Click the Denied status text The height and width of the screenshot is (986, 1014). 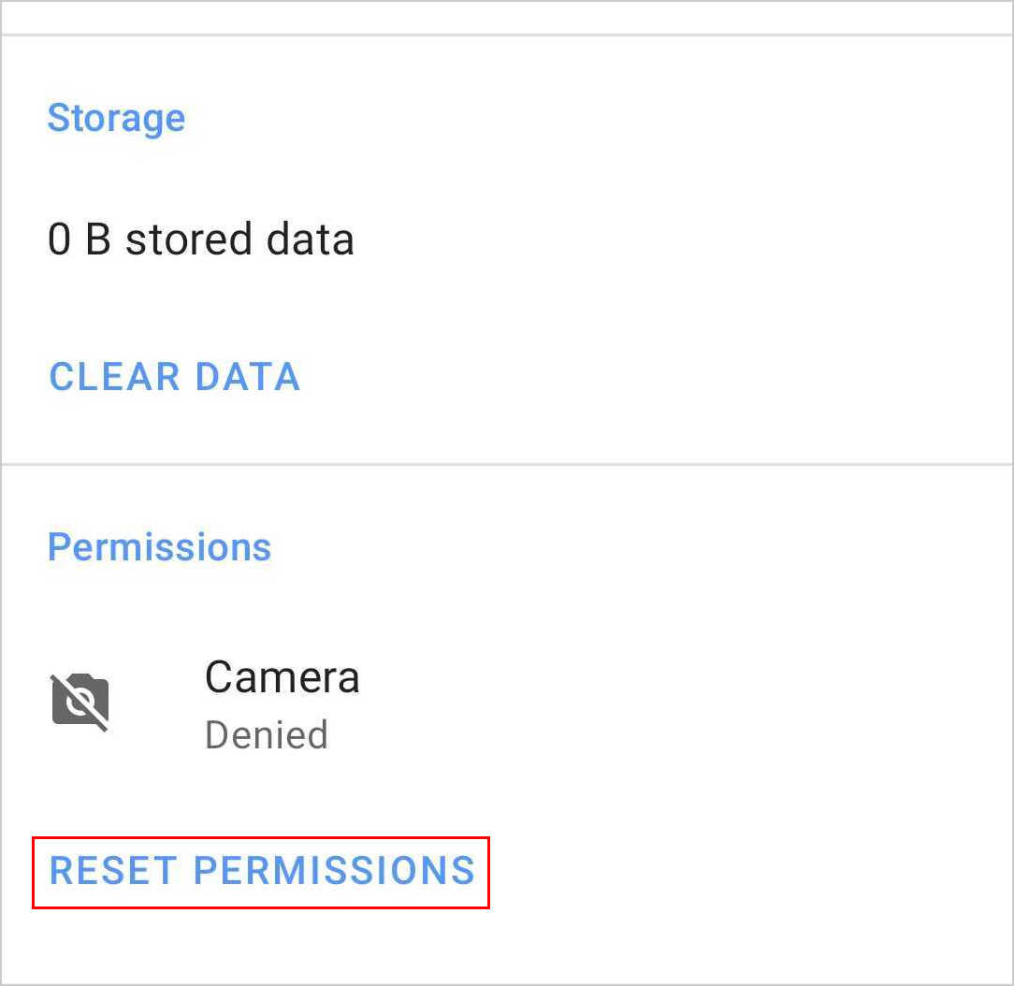[267, 735]
